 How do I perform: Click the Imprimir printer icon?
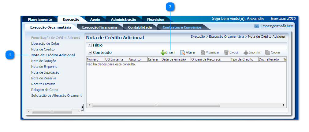click(x=246, y=53)
